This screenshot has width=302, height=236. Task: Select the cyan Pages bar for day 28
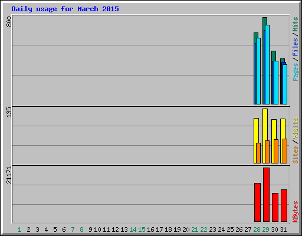point(258,71)
